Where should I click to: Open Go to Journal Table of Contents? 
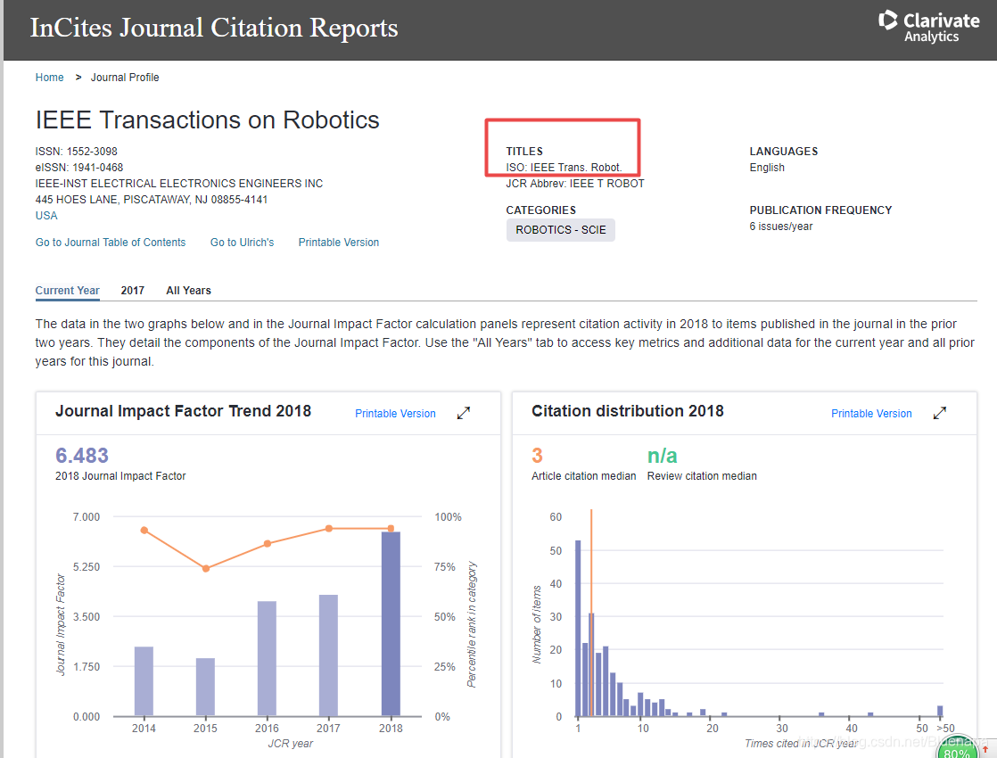click(111, 243)
